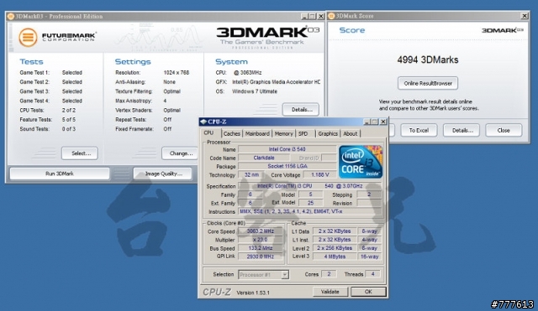Screen dimensions: 538x311
Task: Open the Processor selection dropdown in CPU-Z
Action: coord(285,274)
